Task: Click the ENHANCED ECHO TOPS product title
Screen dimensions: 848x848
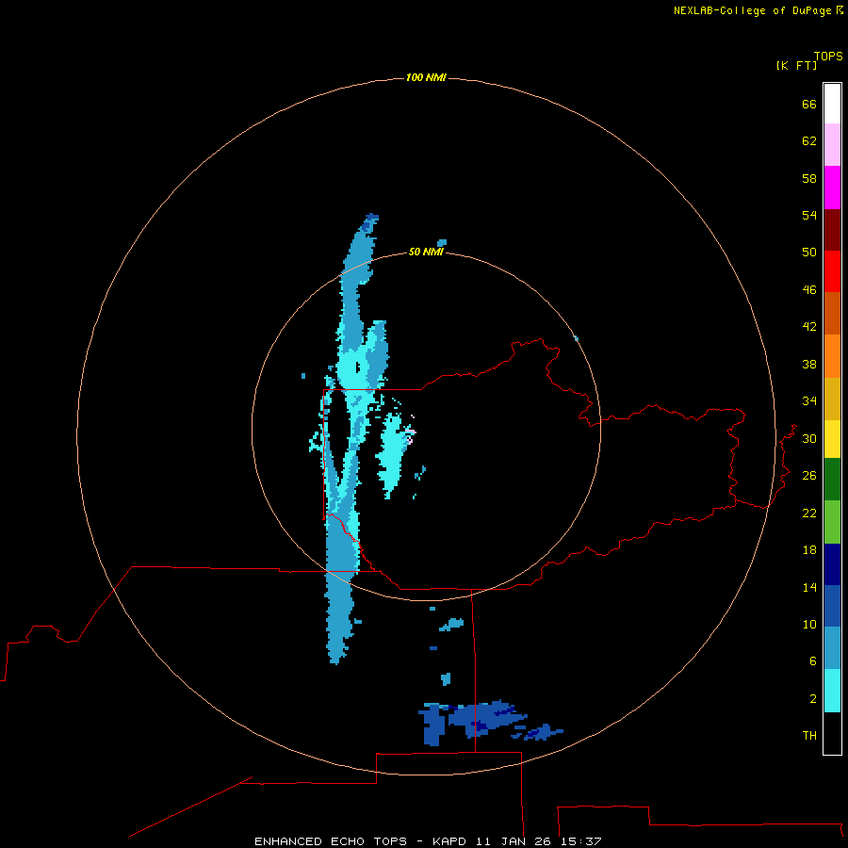Action: pyautogui.click(x=331, y=841)
